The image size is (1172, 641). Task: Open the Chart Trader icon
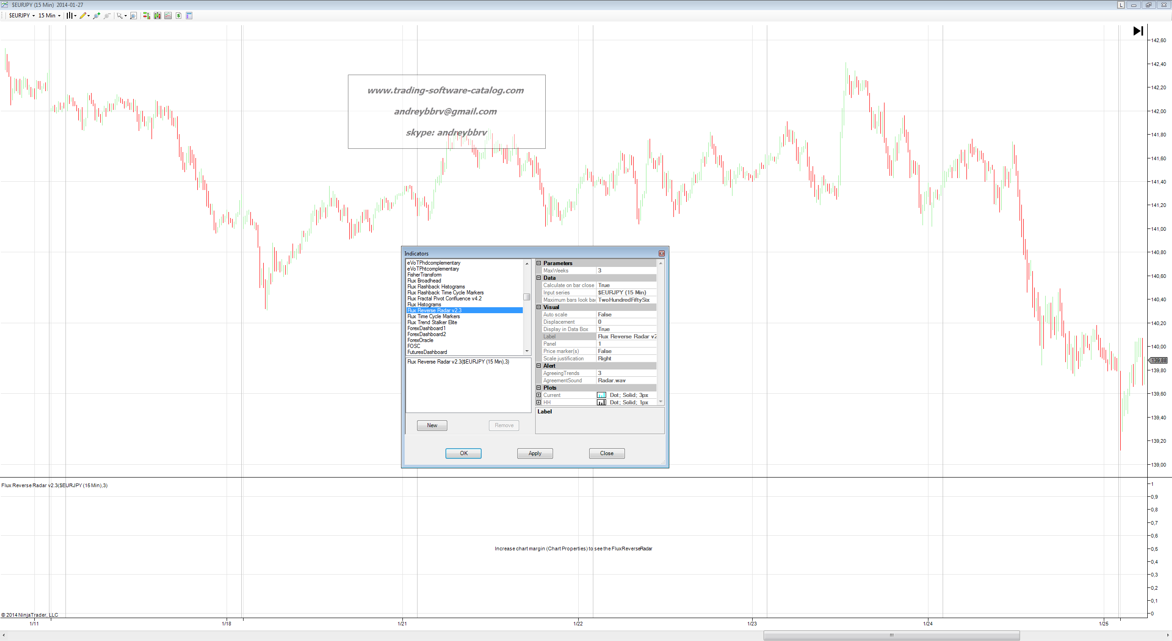146,16
